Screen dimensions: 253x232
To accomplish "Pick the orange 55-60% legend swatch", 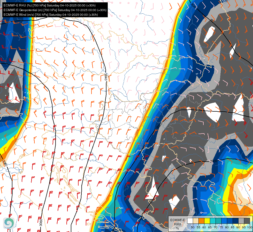I will coord(201,221).
